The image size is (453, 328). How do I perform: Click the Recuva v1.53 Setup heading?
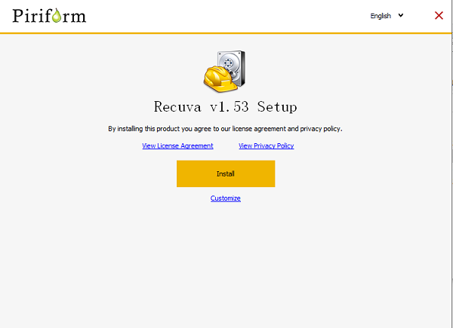pyautogui.click(x=225, y=107)
